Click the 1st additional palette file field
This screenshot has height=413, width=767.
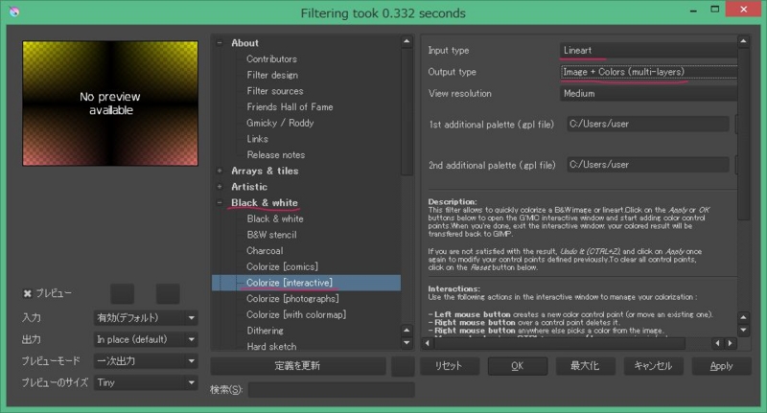coord(648,125)
